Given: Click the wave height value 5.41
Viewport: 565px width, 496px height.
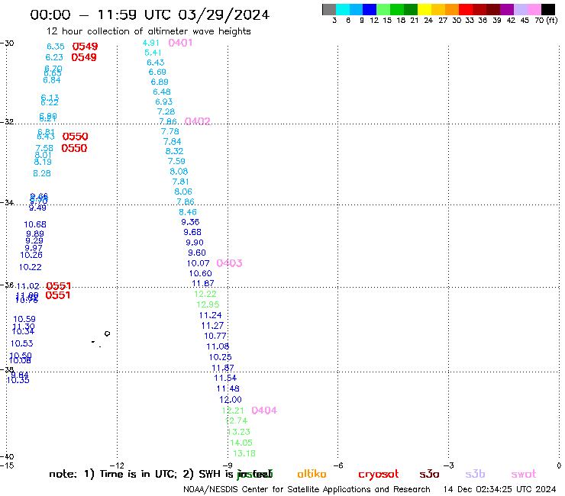Looking at the screenshot, I should coord(153,53).
